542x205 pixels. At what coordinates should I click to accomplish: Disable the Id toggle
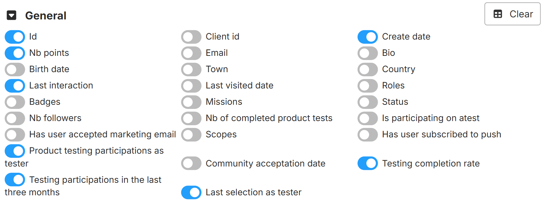click(15, 37)
